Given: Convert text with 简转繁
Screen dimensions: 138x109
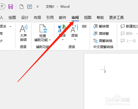Looking at the screenshot, I should [x=101, y=33].
